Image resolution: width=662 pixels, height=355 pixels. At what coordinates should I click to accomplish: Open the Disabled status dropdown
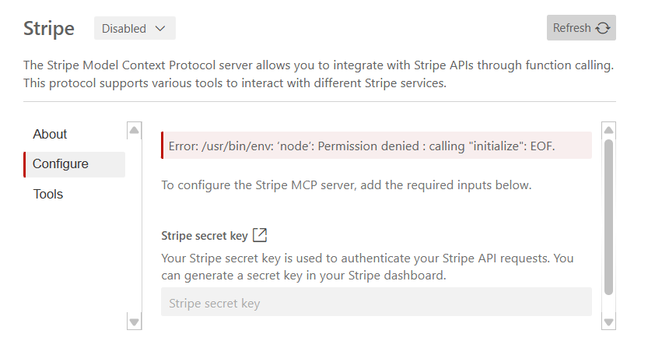tap(135, 29)
